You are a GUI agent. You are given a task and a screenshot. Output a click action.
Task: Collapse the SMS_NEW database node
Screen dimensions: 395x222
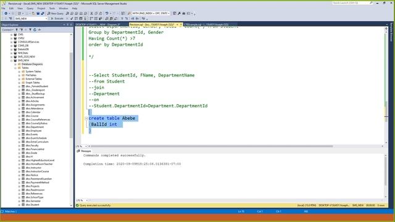pyautogui.click(x=11, y=60)
